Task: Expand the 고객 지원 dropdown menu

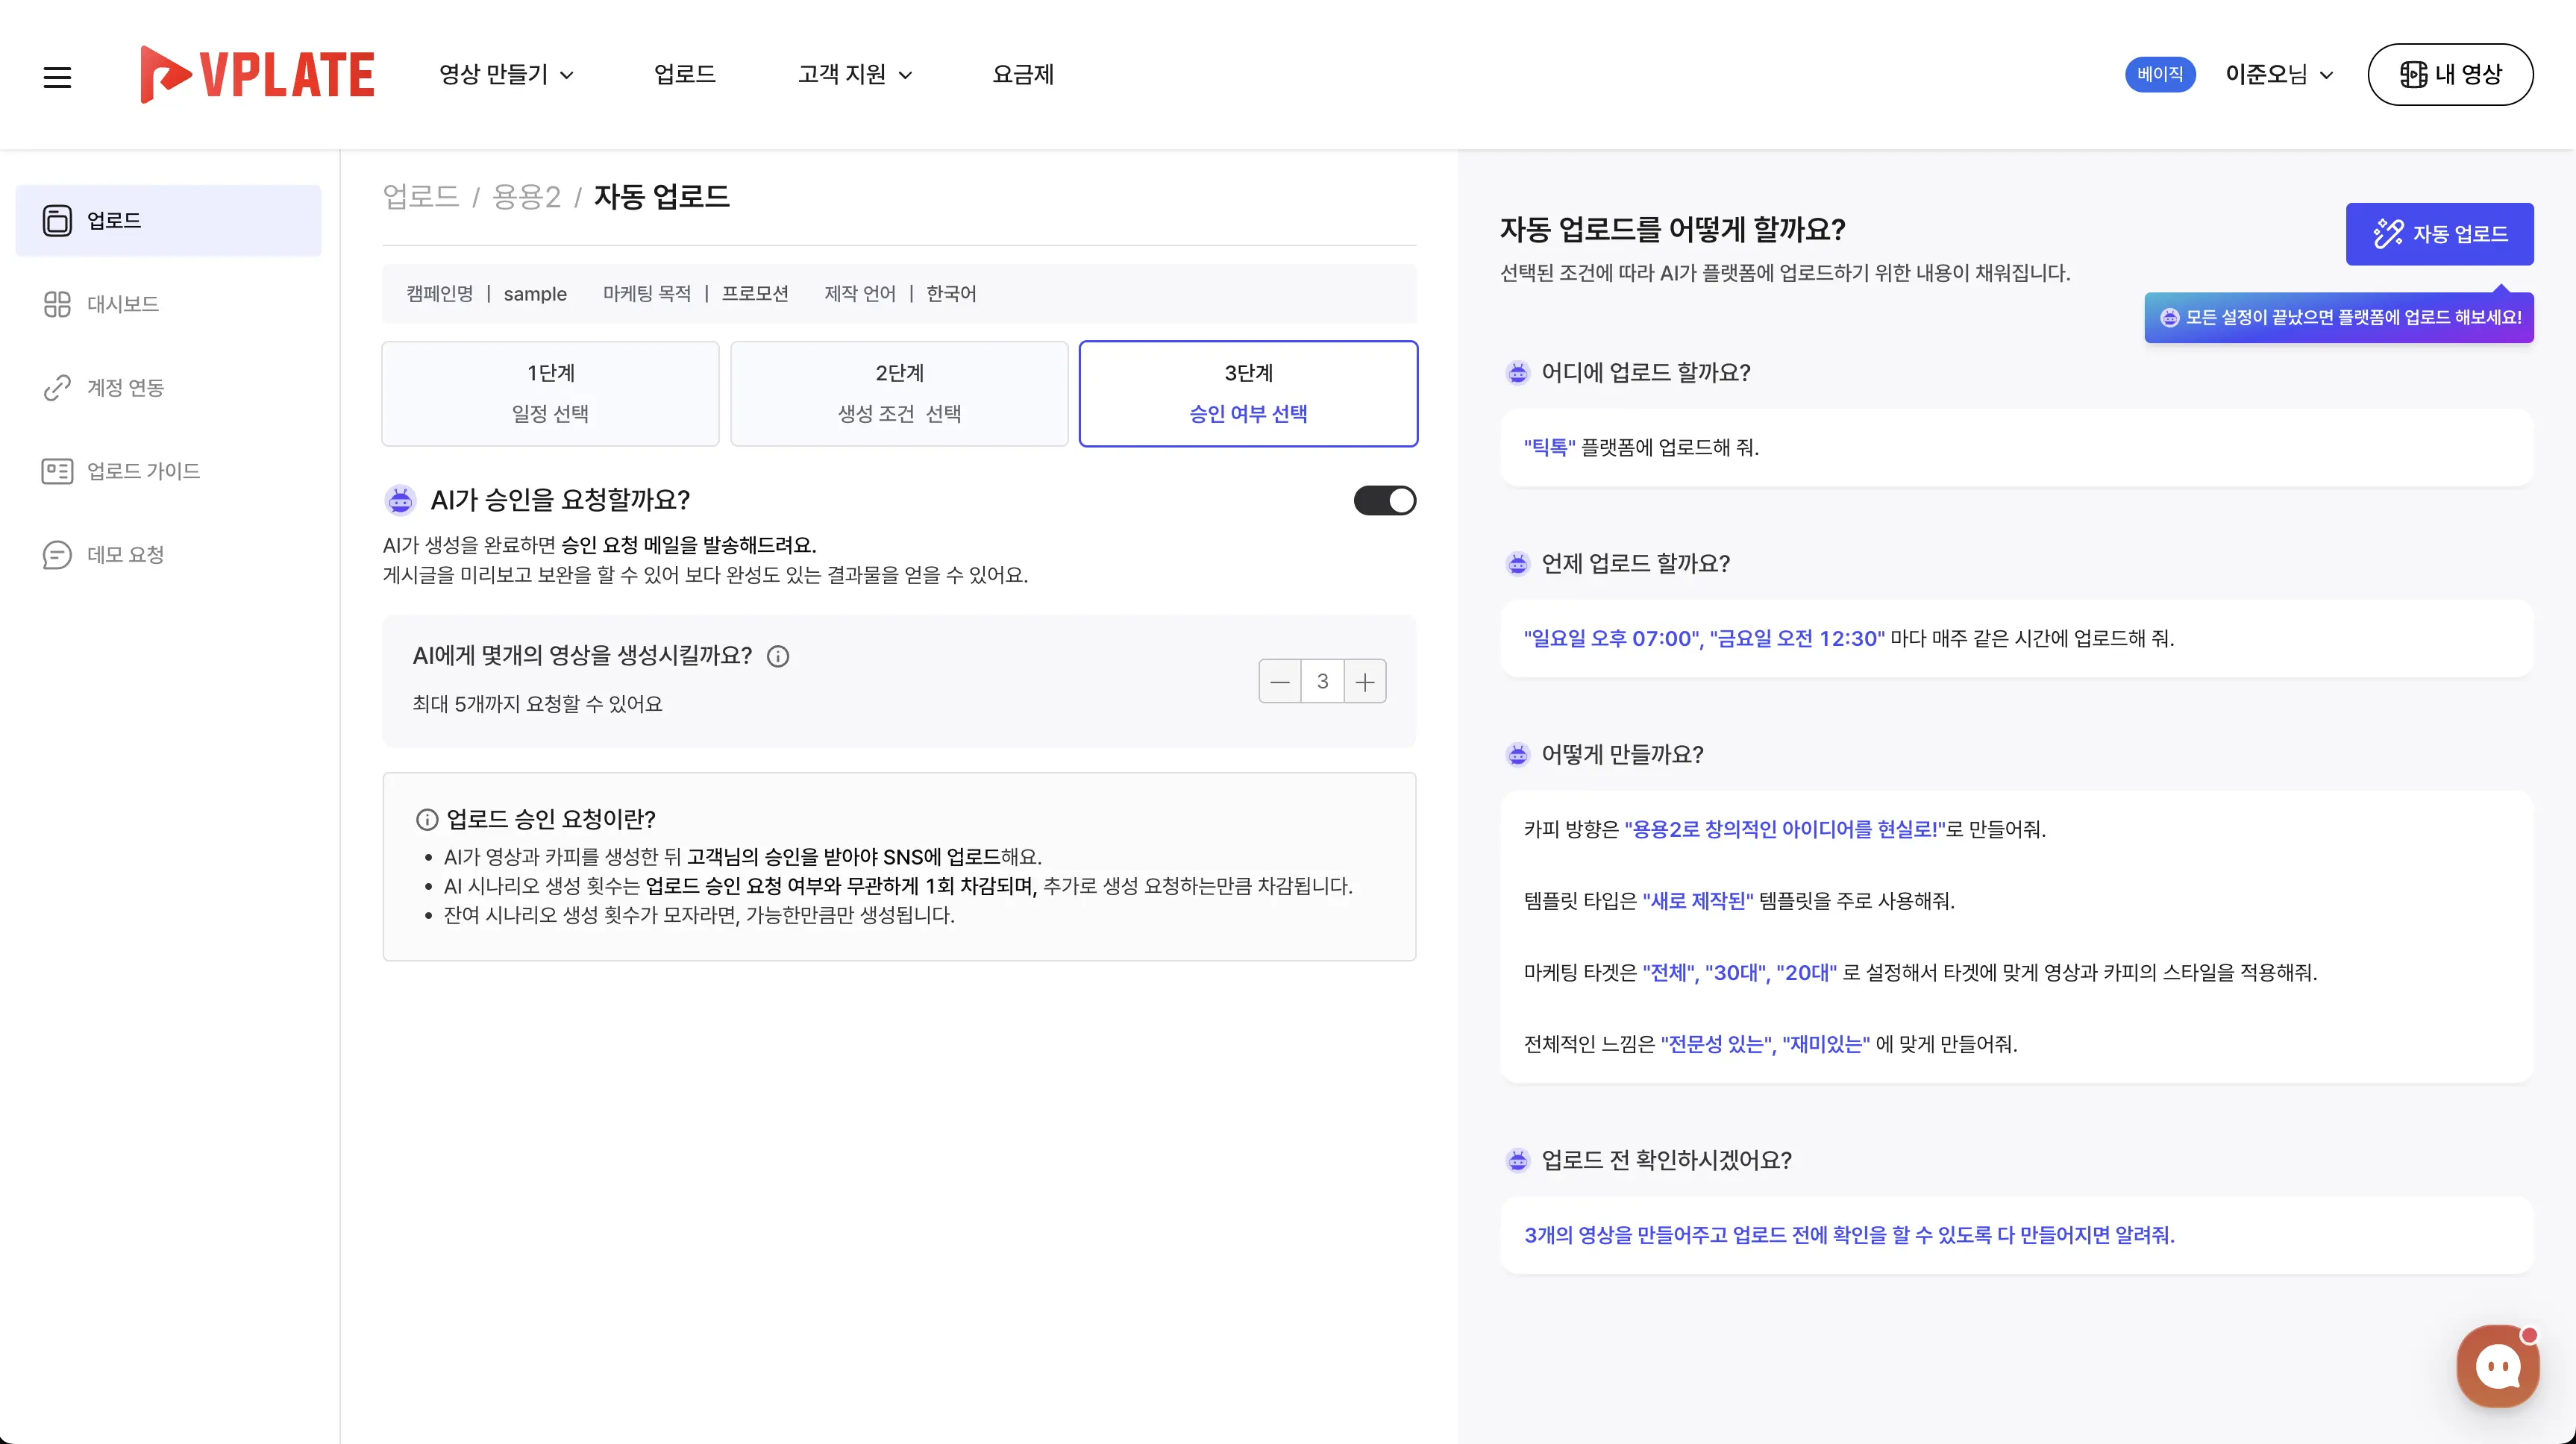Action: click(854, 74)
